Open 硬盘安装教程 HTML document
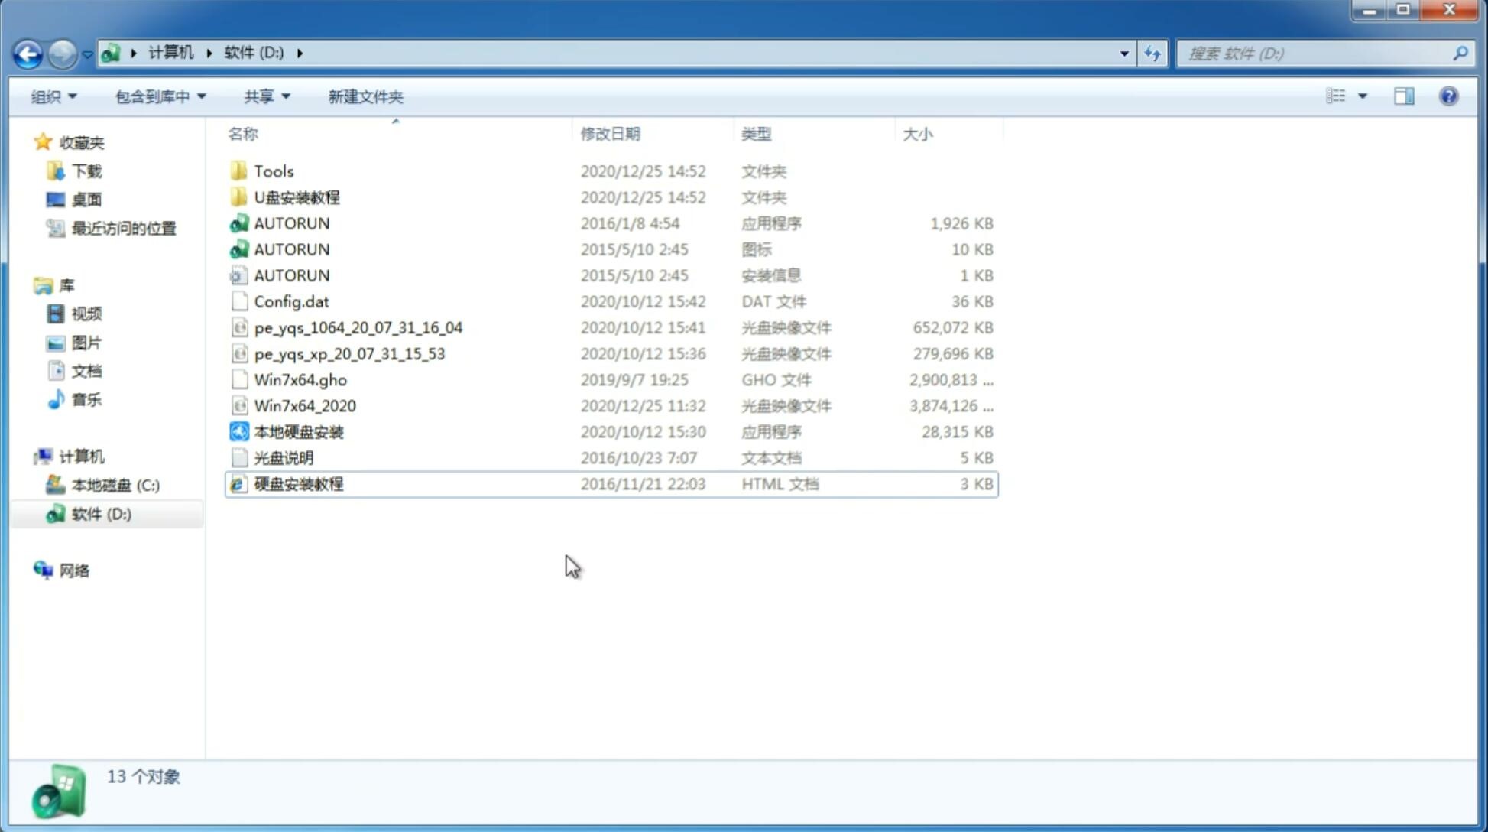Image resolution: width=1488 pixels, height=832 pixels. pos(298,483)
